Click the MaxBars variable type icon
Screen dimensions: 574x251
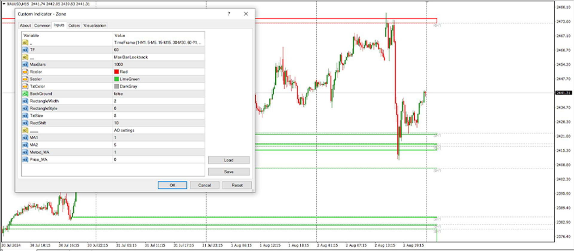pyautogui.click(x=25, y=65)
